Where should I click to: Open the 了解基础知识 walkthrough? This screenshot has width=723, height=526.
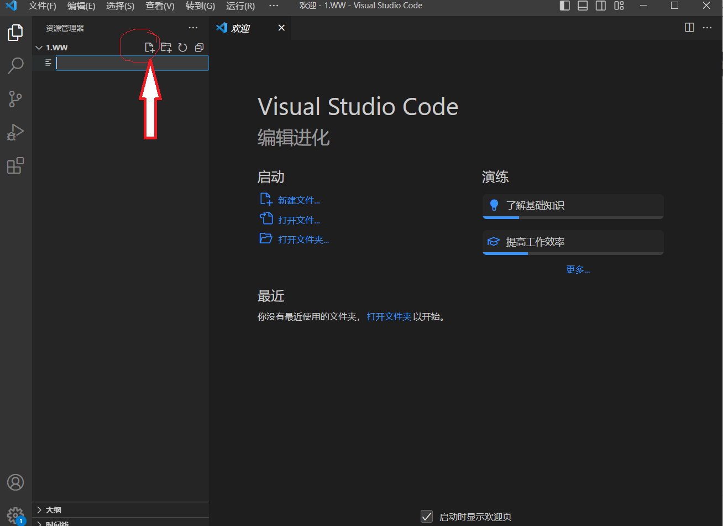tap(573, 206)
